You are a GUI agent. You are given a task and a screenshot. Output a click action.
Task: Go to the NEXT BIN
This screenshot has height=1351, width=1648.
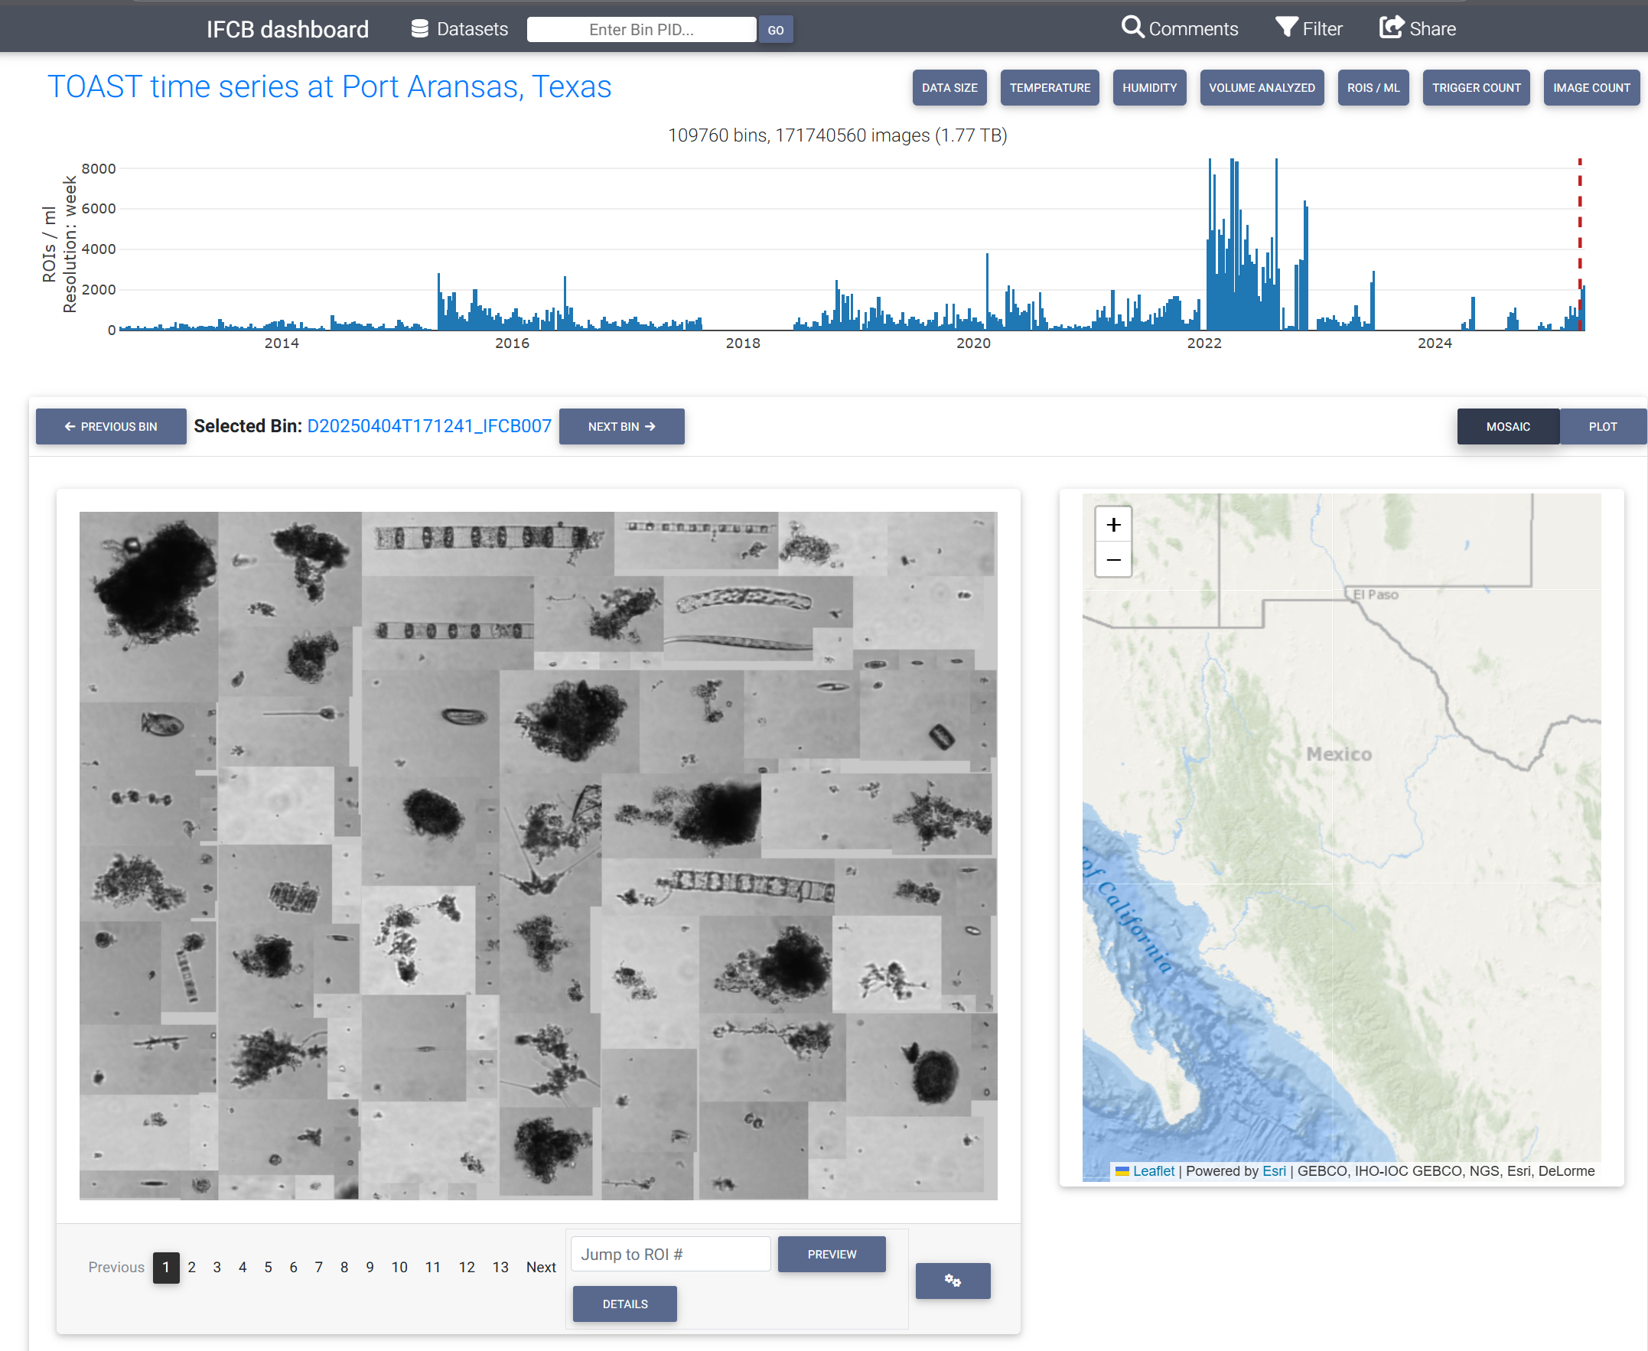(622, 426)
